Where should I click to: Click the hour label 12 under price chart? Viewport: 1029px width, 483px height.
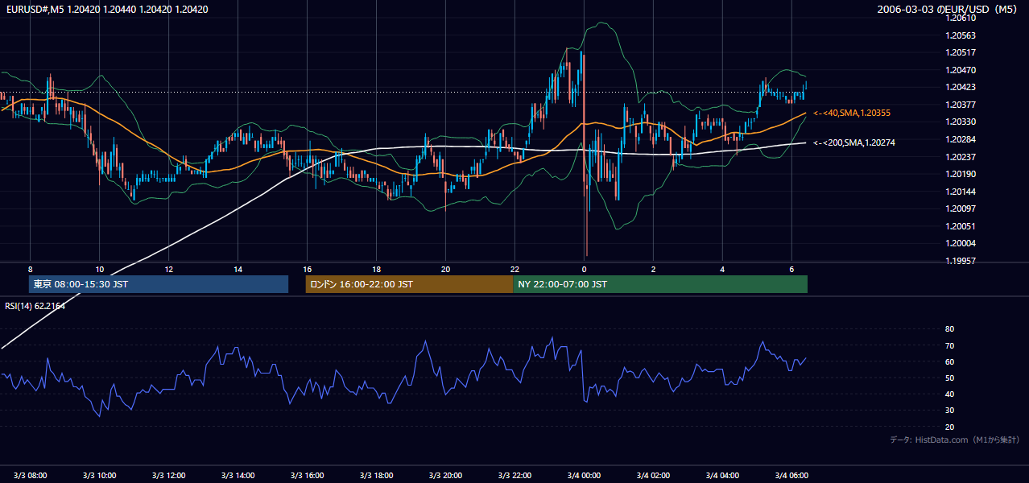tap(168, 269)
